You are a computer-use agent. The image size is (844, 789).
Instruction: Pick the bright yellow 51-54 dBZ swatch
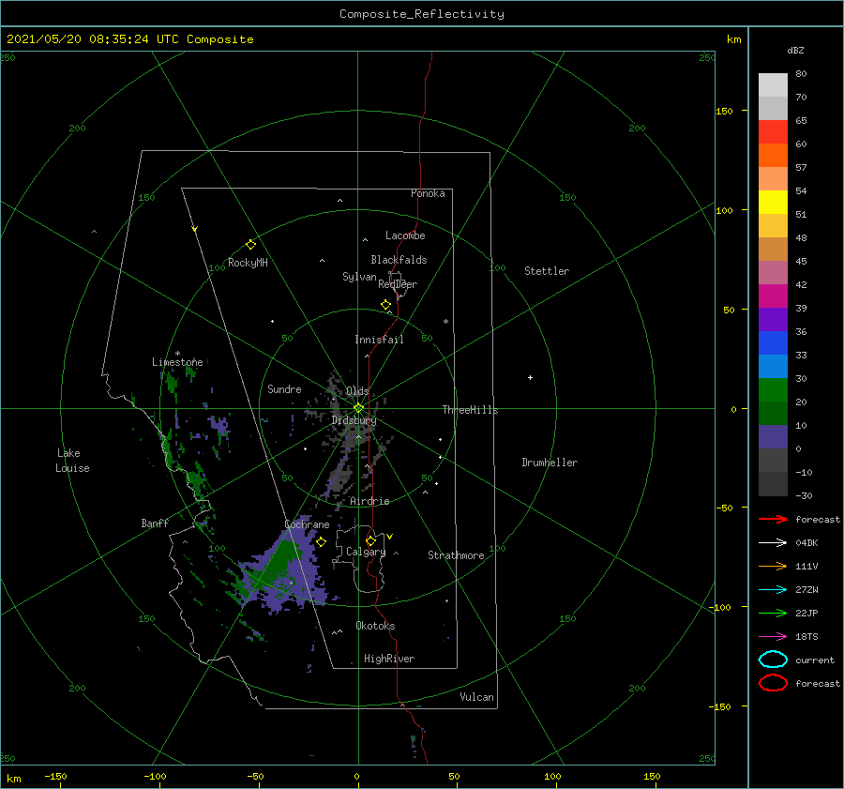tap(773, 202)
